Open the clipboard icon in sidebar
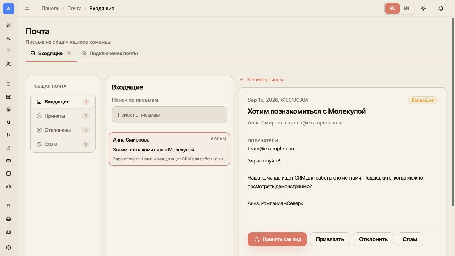The image size is (455, 256). pyautogui.click(x=9, y=84)
